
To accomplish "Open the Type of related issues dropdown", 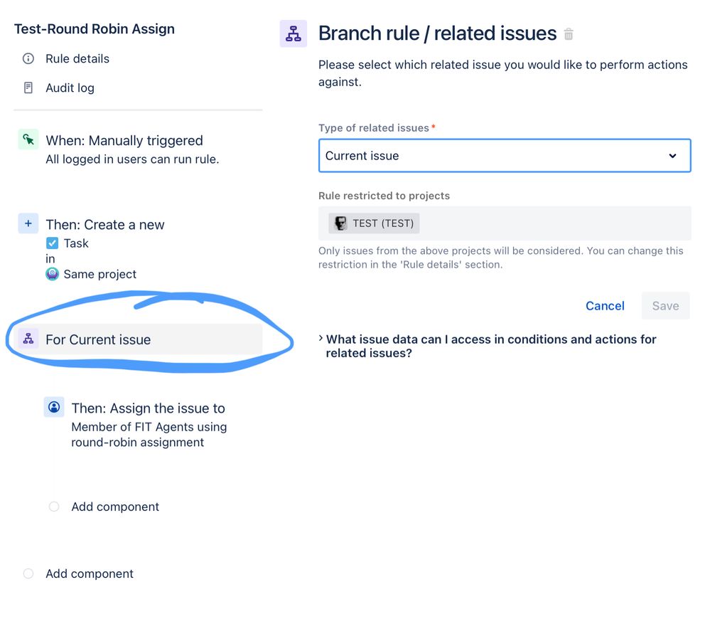I will 505,156.
